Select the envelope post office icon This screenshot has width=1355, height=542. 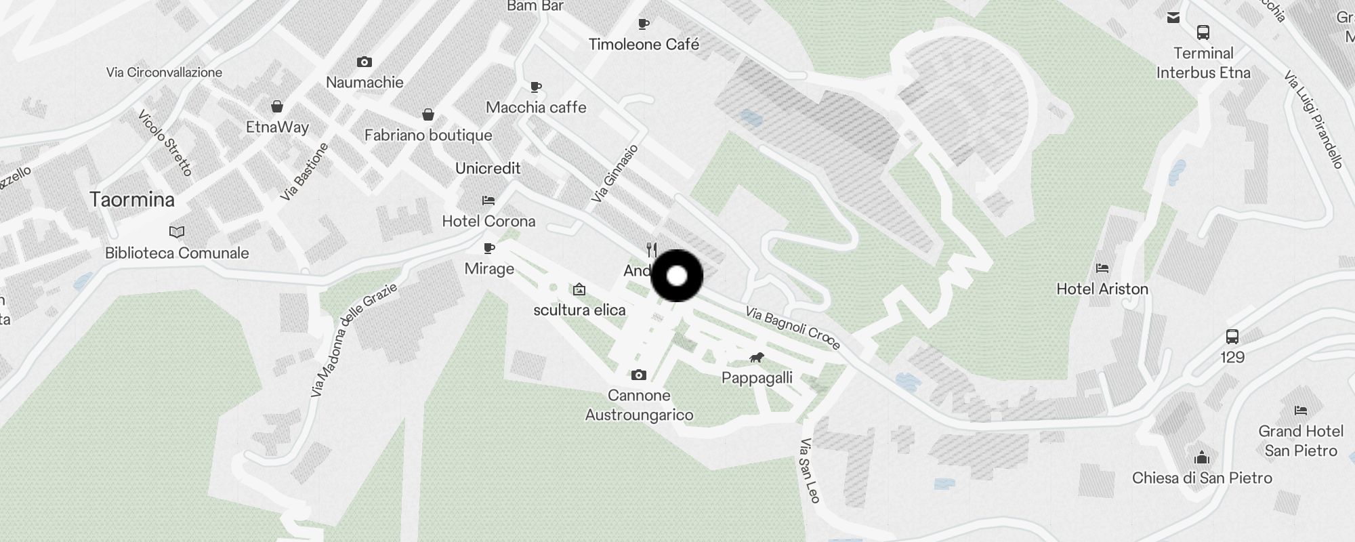[x=1173, y=18]
